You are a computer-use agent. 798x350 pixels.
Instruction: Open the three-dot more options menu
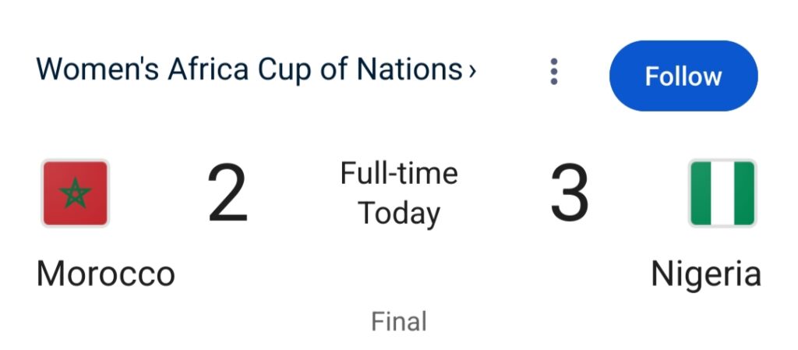pos(554,72)
